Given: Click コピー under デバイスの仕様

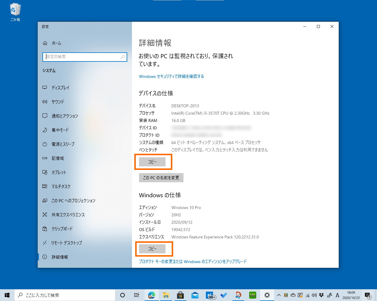Looking at the screenshot, I should point(153,162).
